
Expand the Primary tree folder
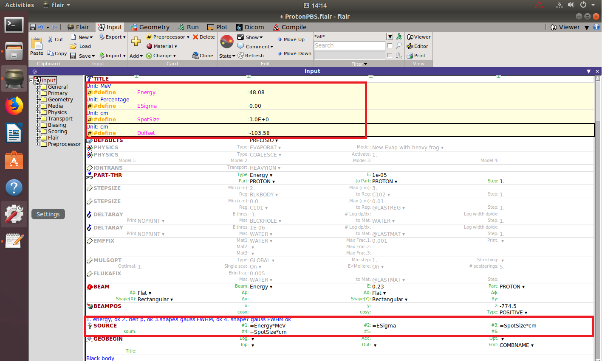[x=38, y=93]
